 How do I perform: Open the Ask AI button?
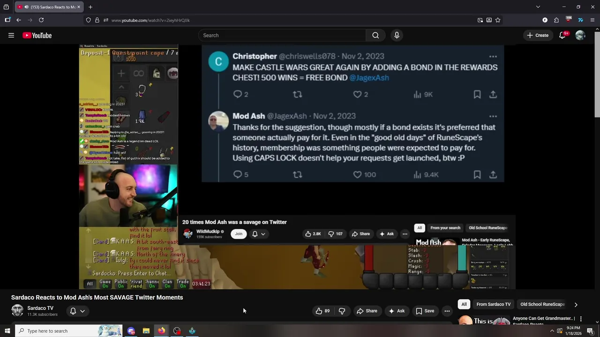coord(397,311)
